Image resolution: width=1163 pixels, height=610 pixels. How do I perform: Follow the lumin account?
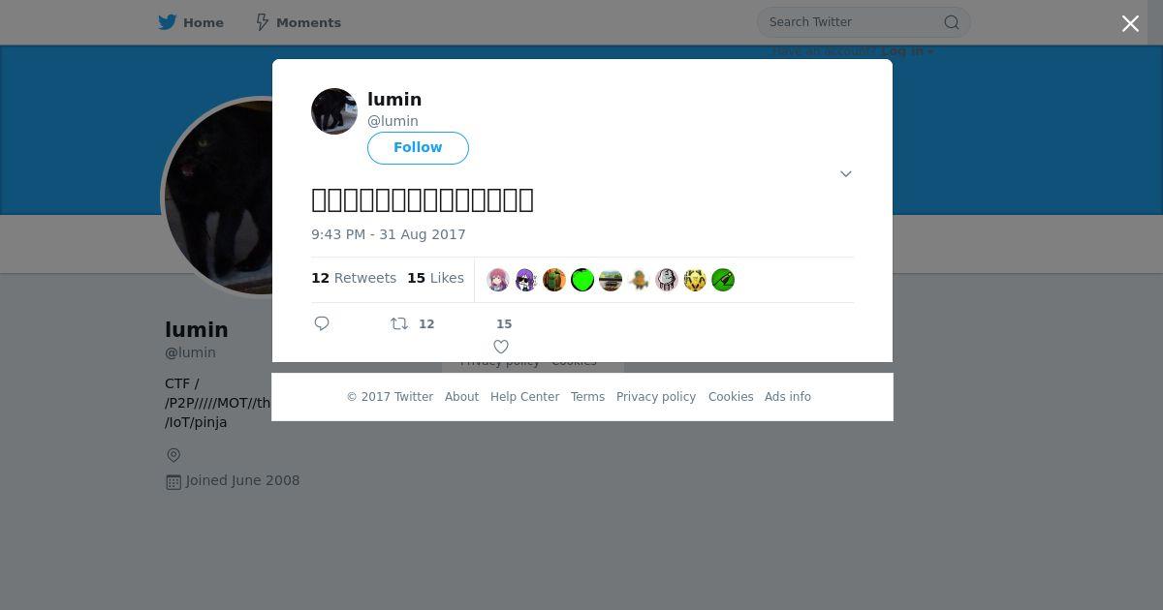[x=418, y=148]
